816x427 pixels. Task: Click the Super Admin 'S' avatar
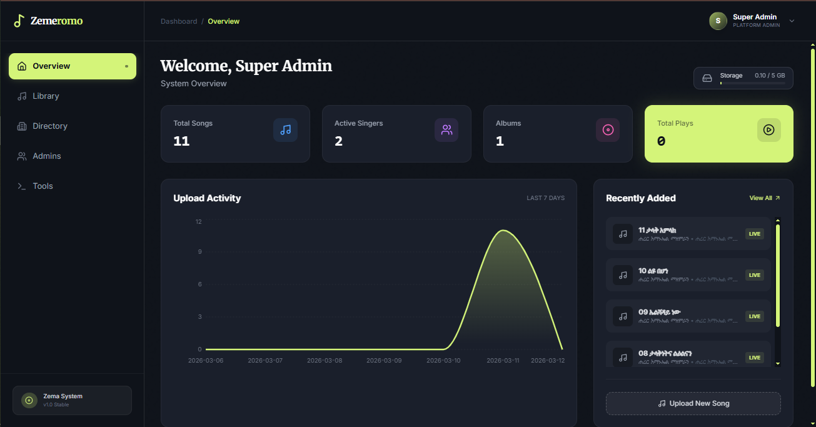pyautogui.click(x=718, y=21)
